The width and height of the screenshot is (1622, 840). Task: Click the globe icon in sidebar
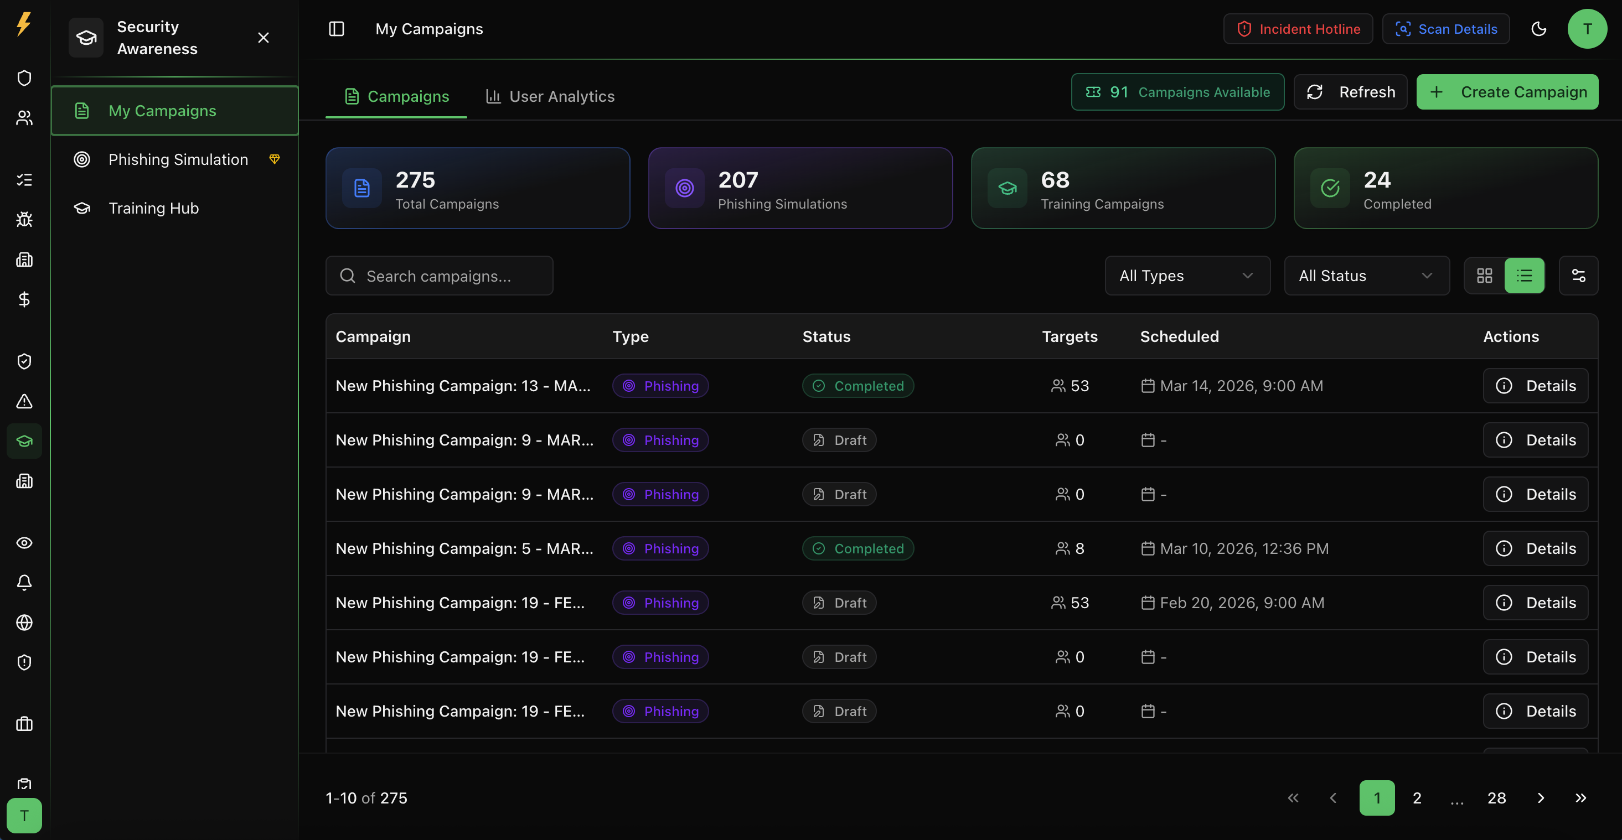pyautogui.click(x=24, y=623)
